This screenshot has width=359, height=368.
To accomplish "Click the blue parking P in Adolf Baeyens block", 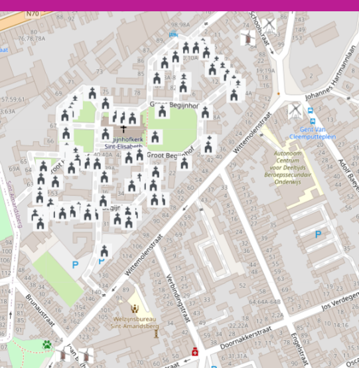I will click(318, 234).
